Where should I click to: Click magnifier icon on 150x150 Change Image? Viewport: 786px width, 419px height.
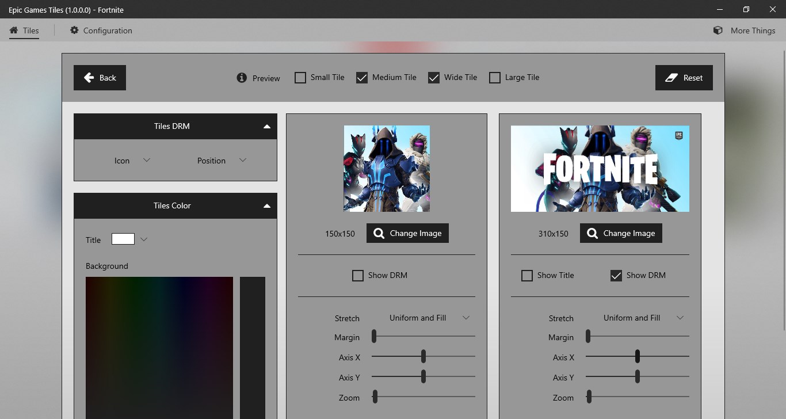[379, 233]
